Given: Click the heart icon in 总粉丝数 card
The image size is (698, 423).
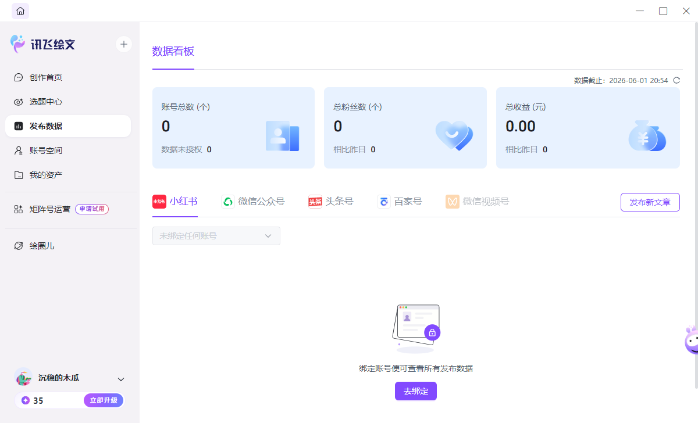Looking at the screenshot, I should click(454, 136).
